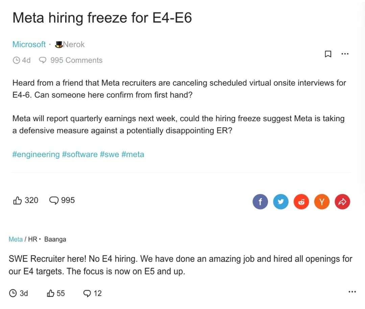Click the #software hashtag
This screenshot has width=365, height=309.
tap(79, 154)
